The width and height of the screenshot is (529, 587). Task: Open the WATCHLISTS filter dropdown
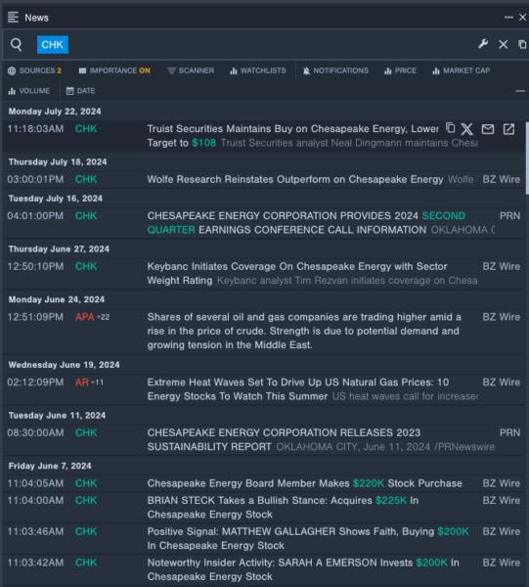click(258, 70)
